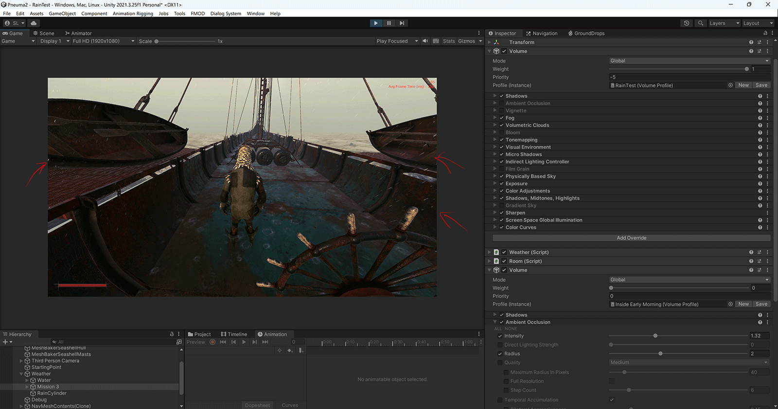Adjust the Ambient Occlusion Radius slider
The image size is (778, 409).
coord(660,354)
